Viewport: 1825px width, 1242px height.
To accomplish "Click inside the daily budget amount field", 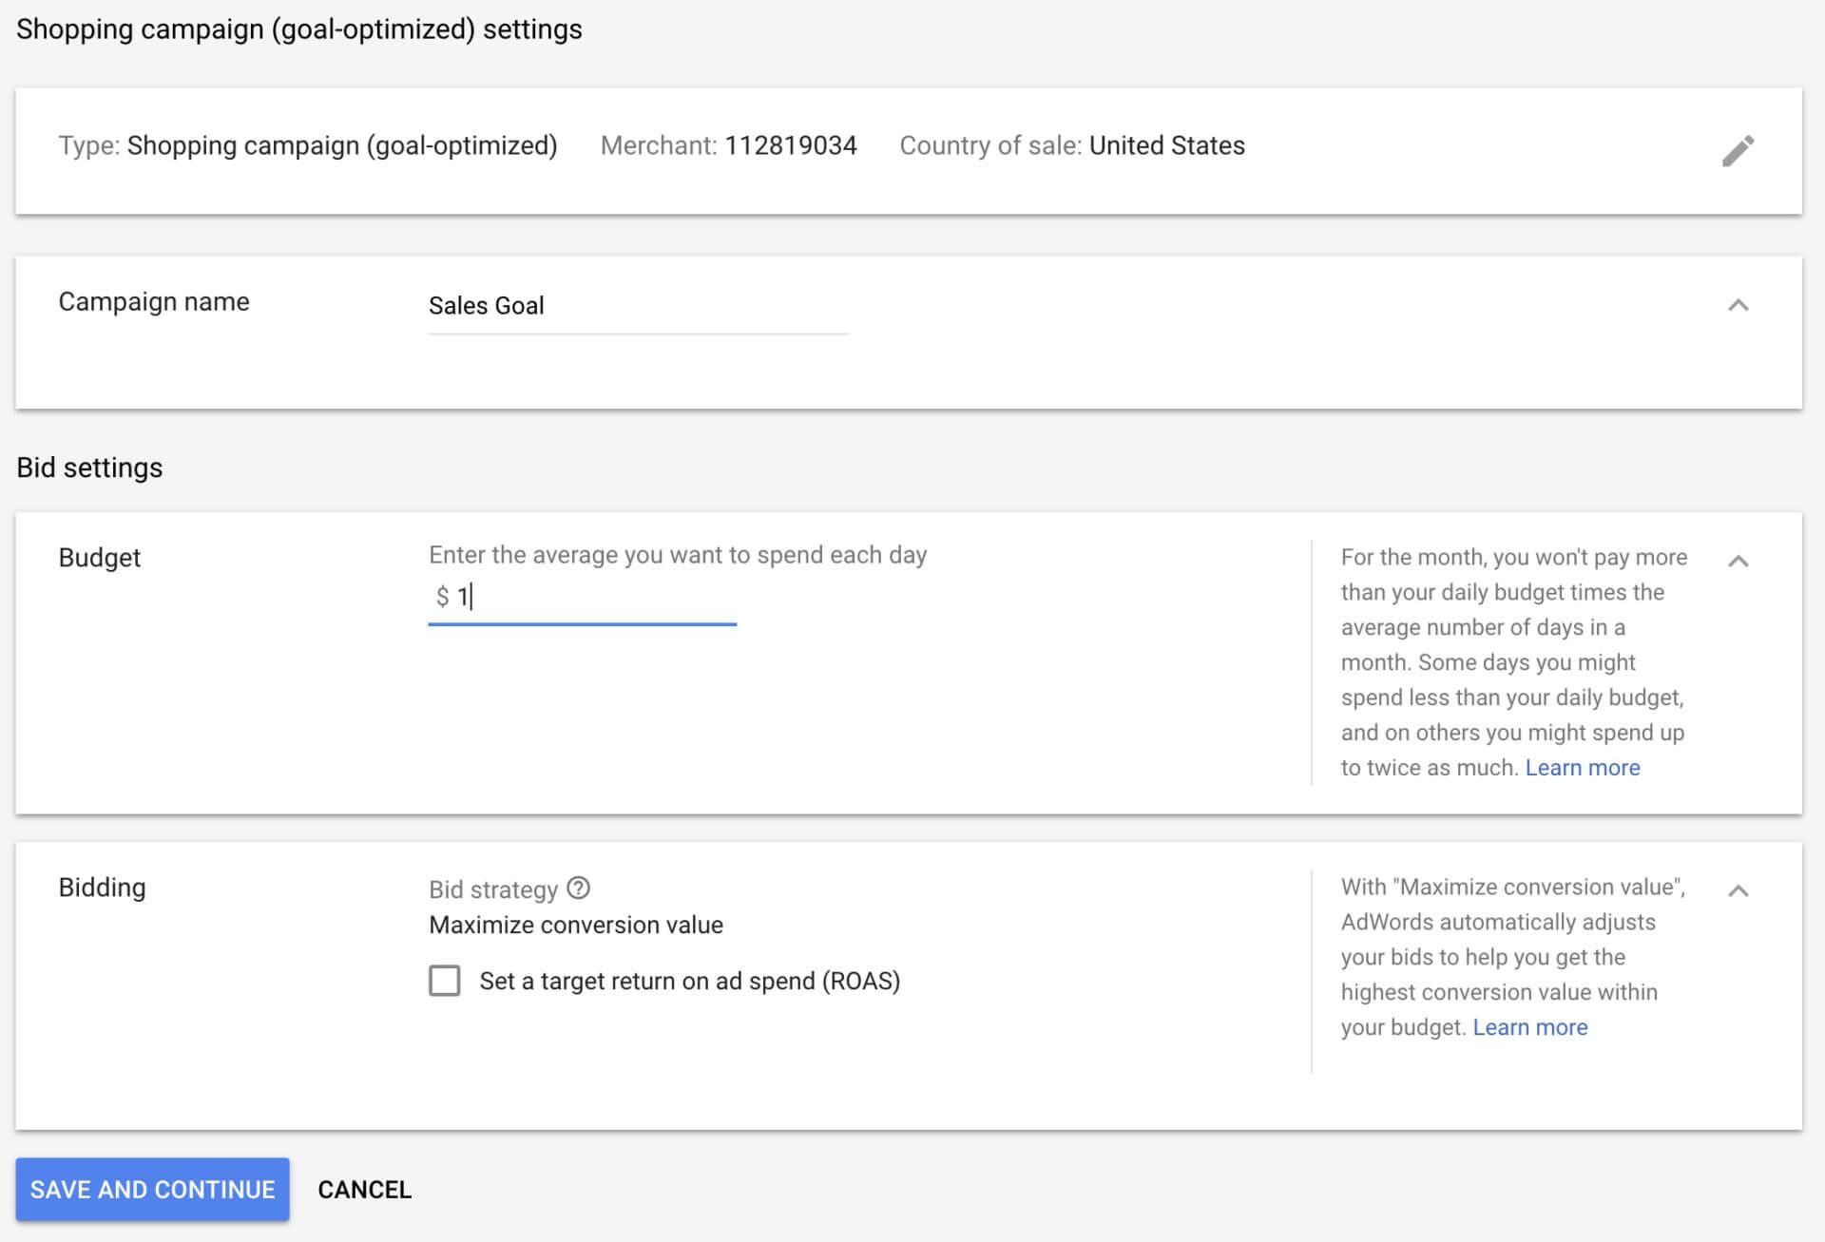I will point(570,597).
